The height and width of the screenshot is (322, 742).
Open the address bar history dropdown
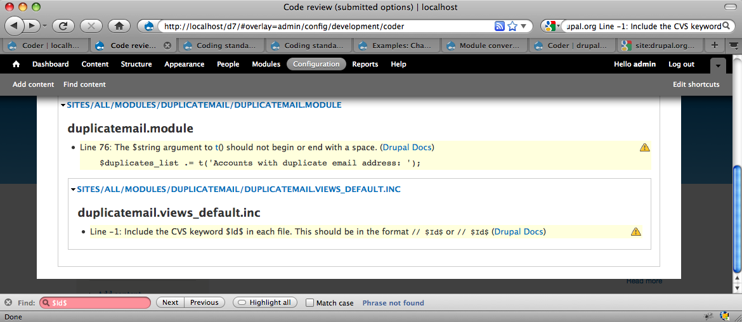(524, 27)
